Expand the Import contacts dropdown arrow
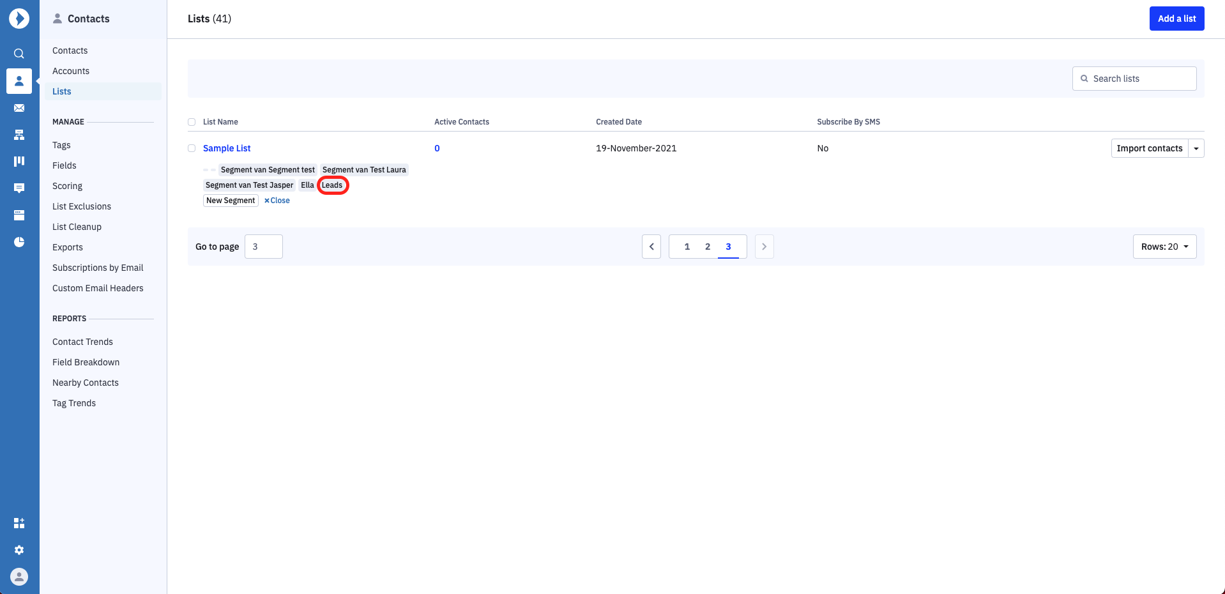Screen dimensions: 1225x594 point(1196,148)
